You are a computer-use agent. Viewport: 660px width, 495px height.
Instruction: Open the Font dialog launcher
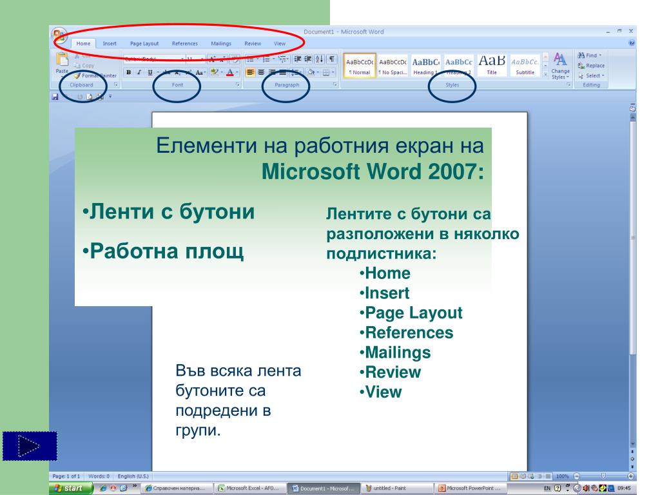[238, 84]
